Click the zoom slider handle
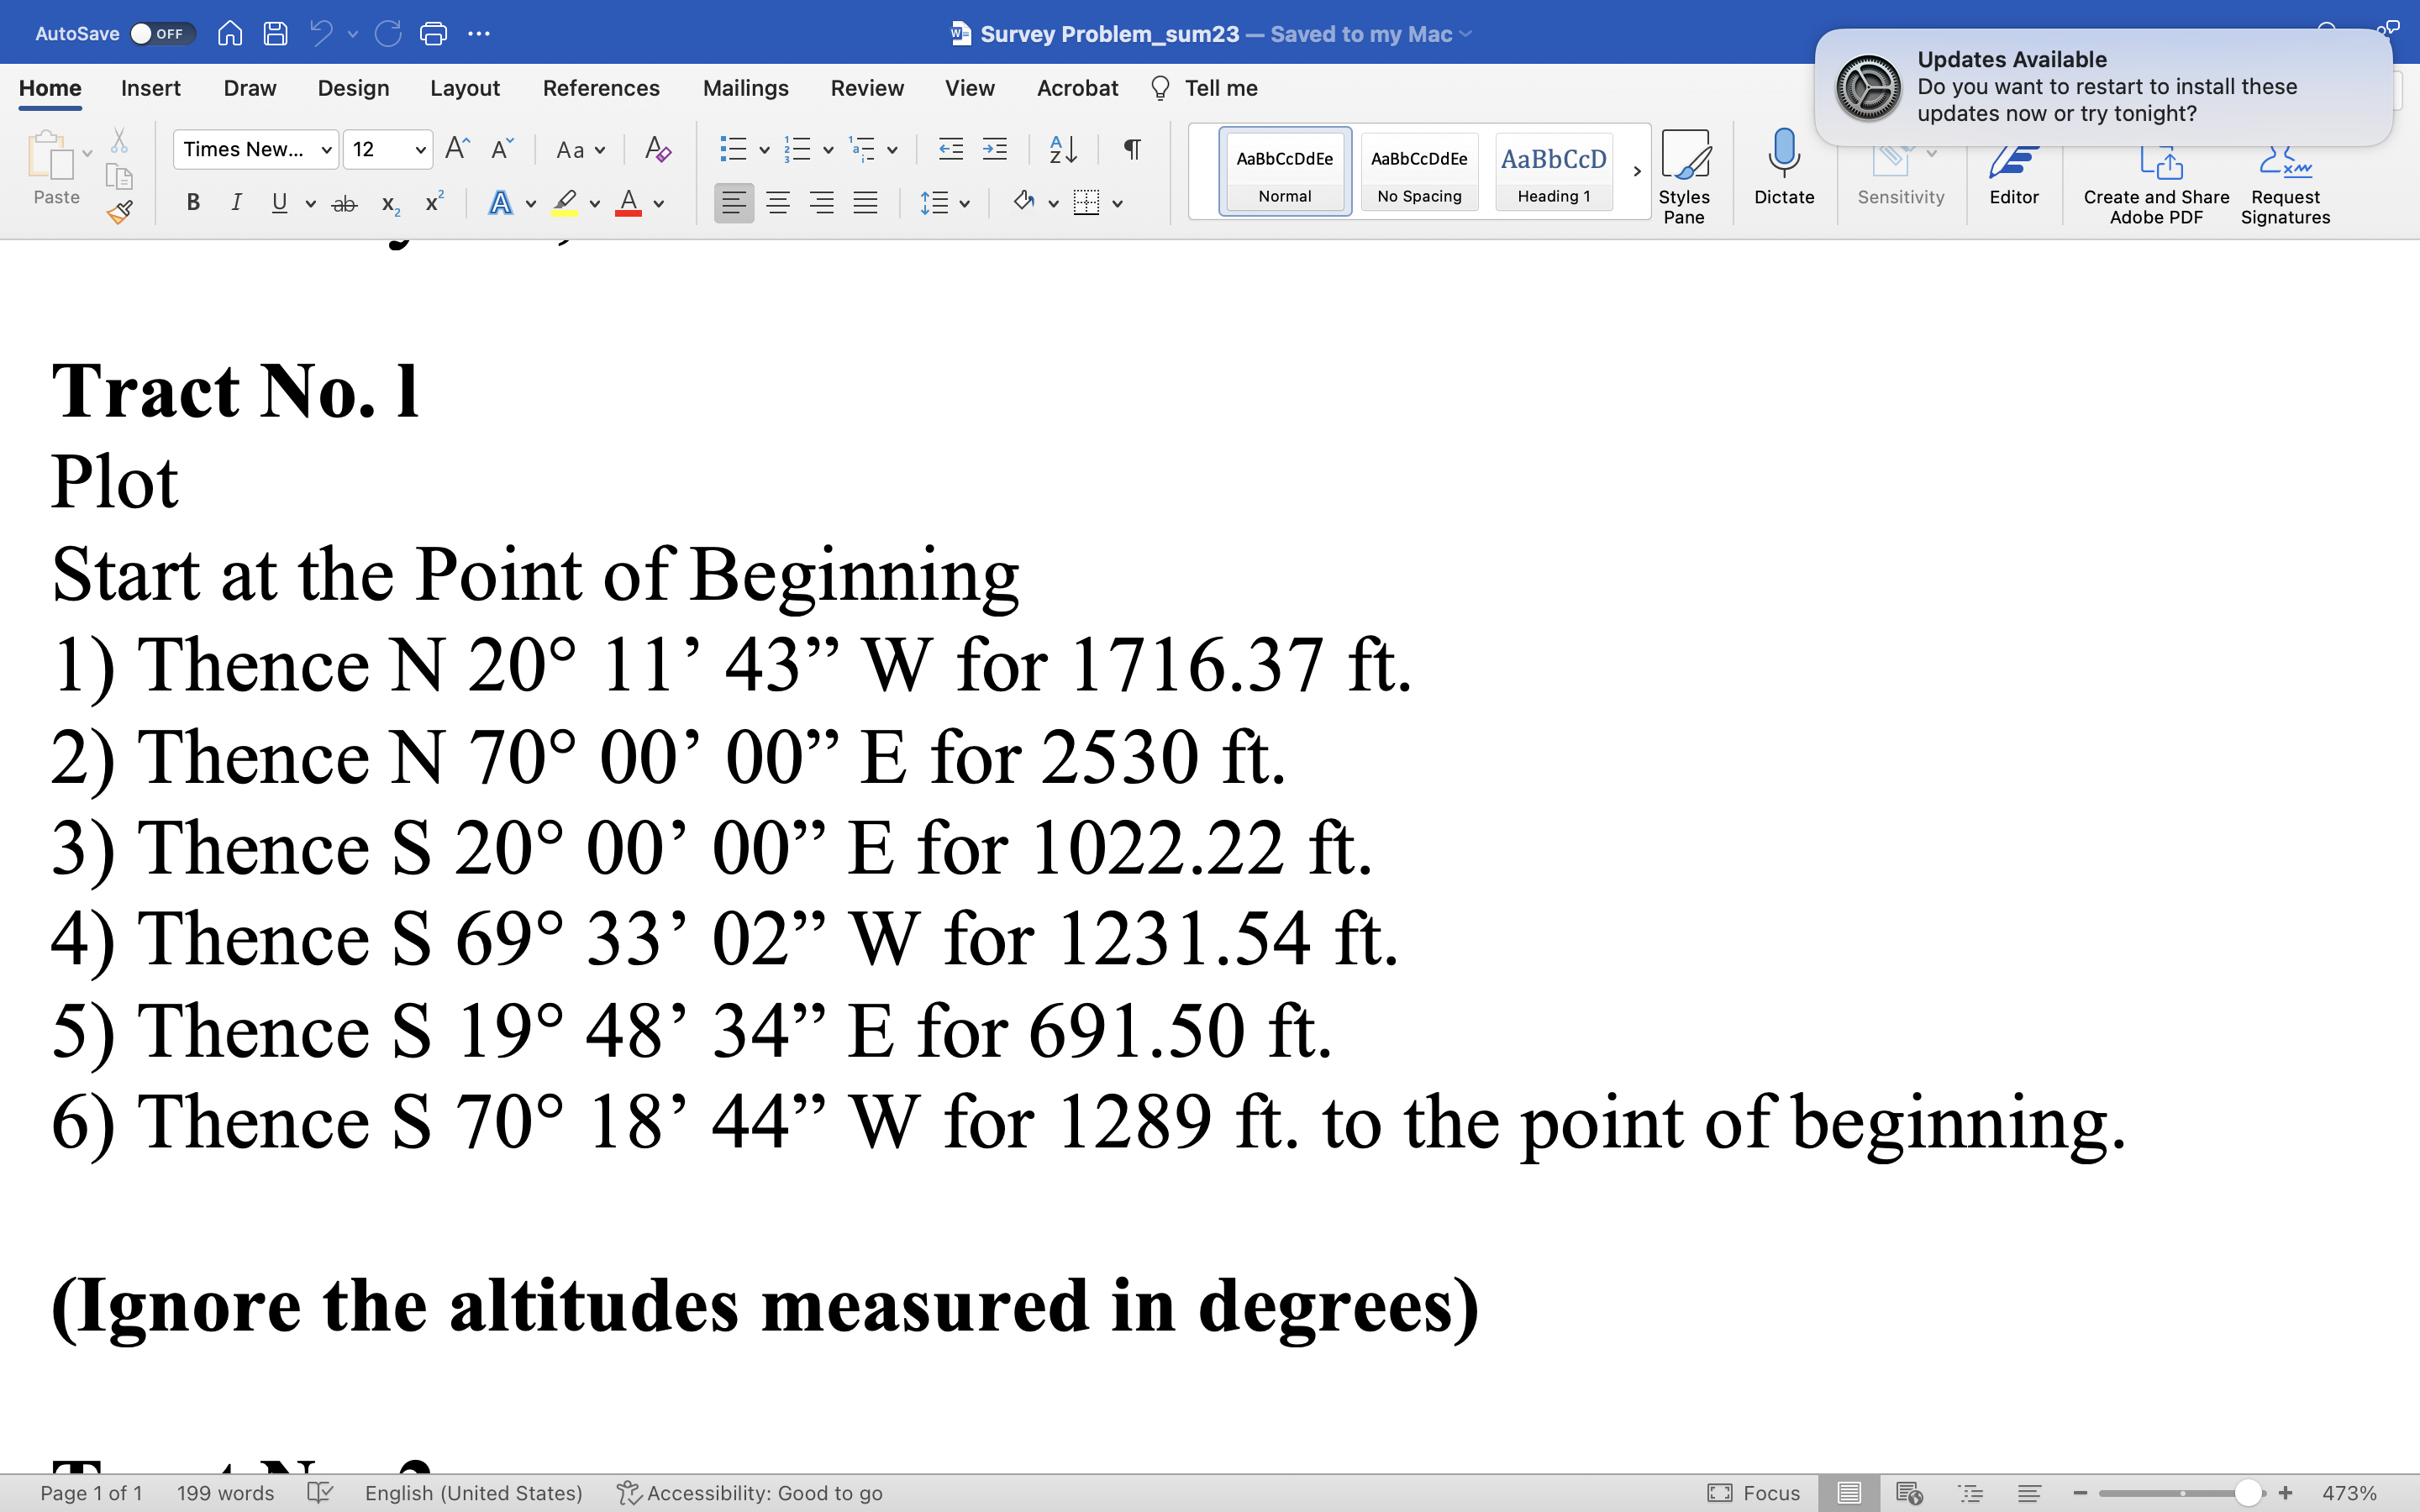This screenshot has height=1512, width=2420. [2248, 1493]
